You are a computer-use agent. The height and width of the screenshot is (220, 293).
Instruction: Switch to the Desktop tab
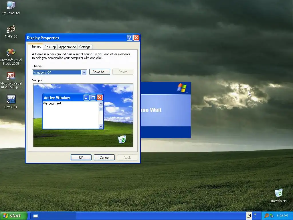pyautogui.click(x=50, y=47)
